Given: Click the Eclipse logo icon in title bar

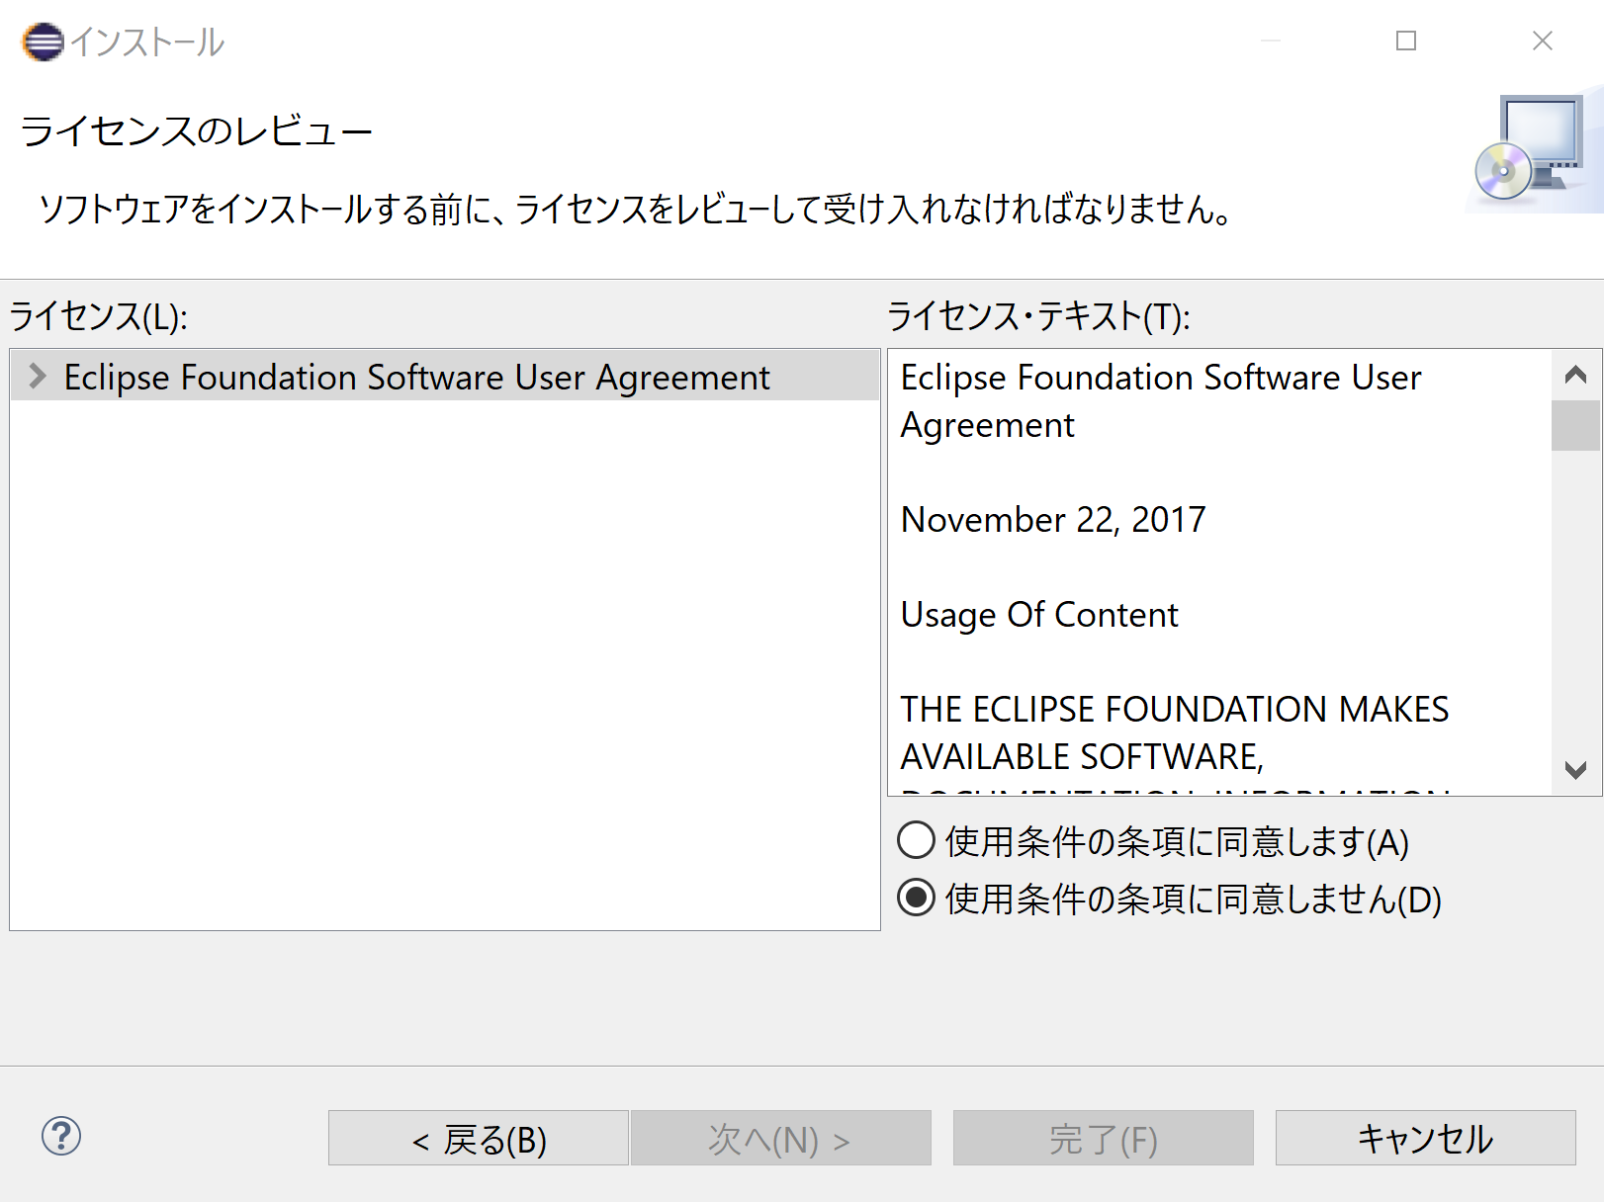Looking at the screenshot, I should (43, 42).
